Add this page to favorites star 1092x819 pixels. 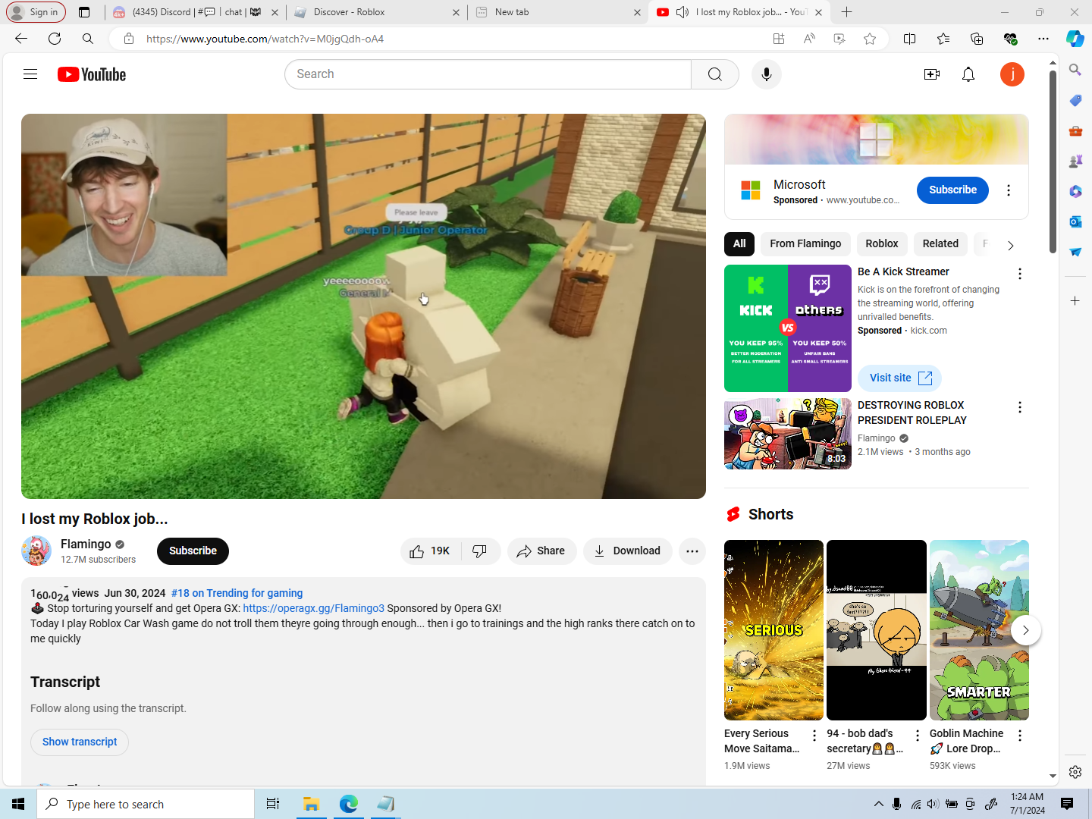870,39
